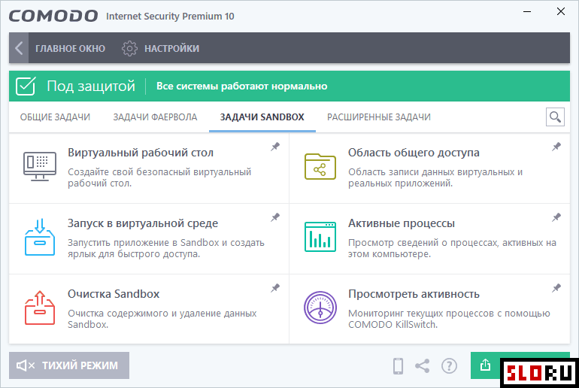579x388 pixels.
Task: Click the shared space folder icon
Action: pyautogui.click(x=320, y=166)
